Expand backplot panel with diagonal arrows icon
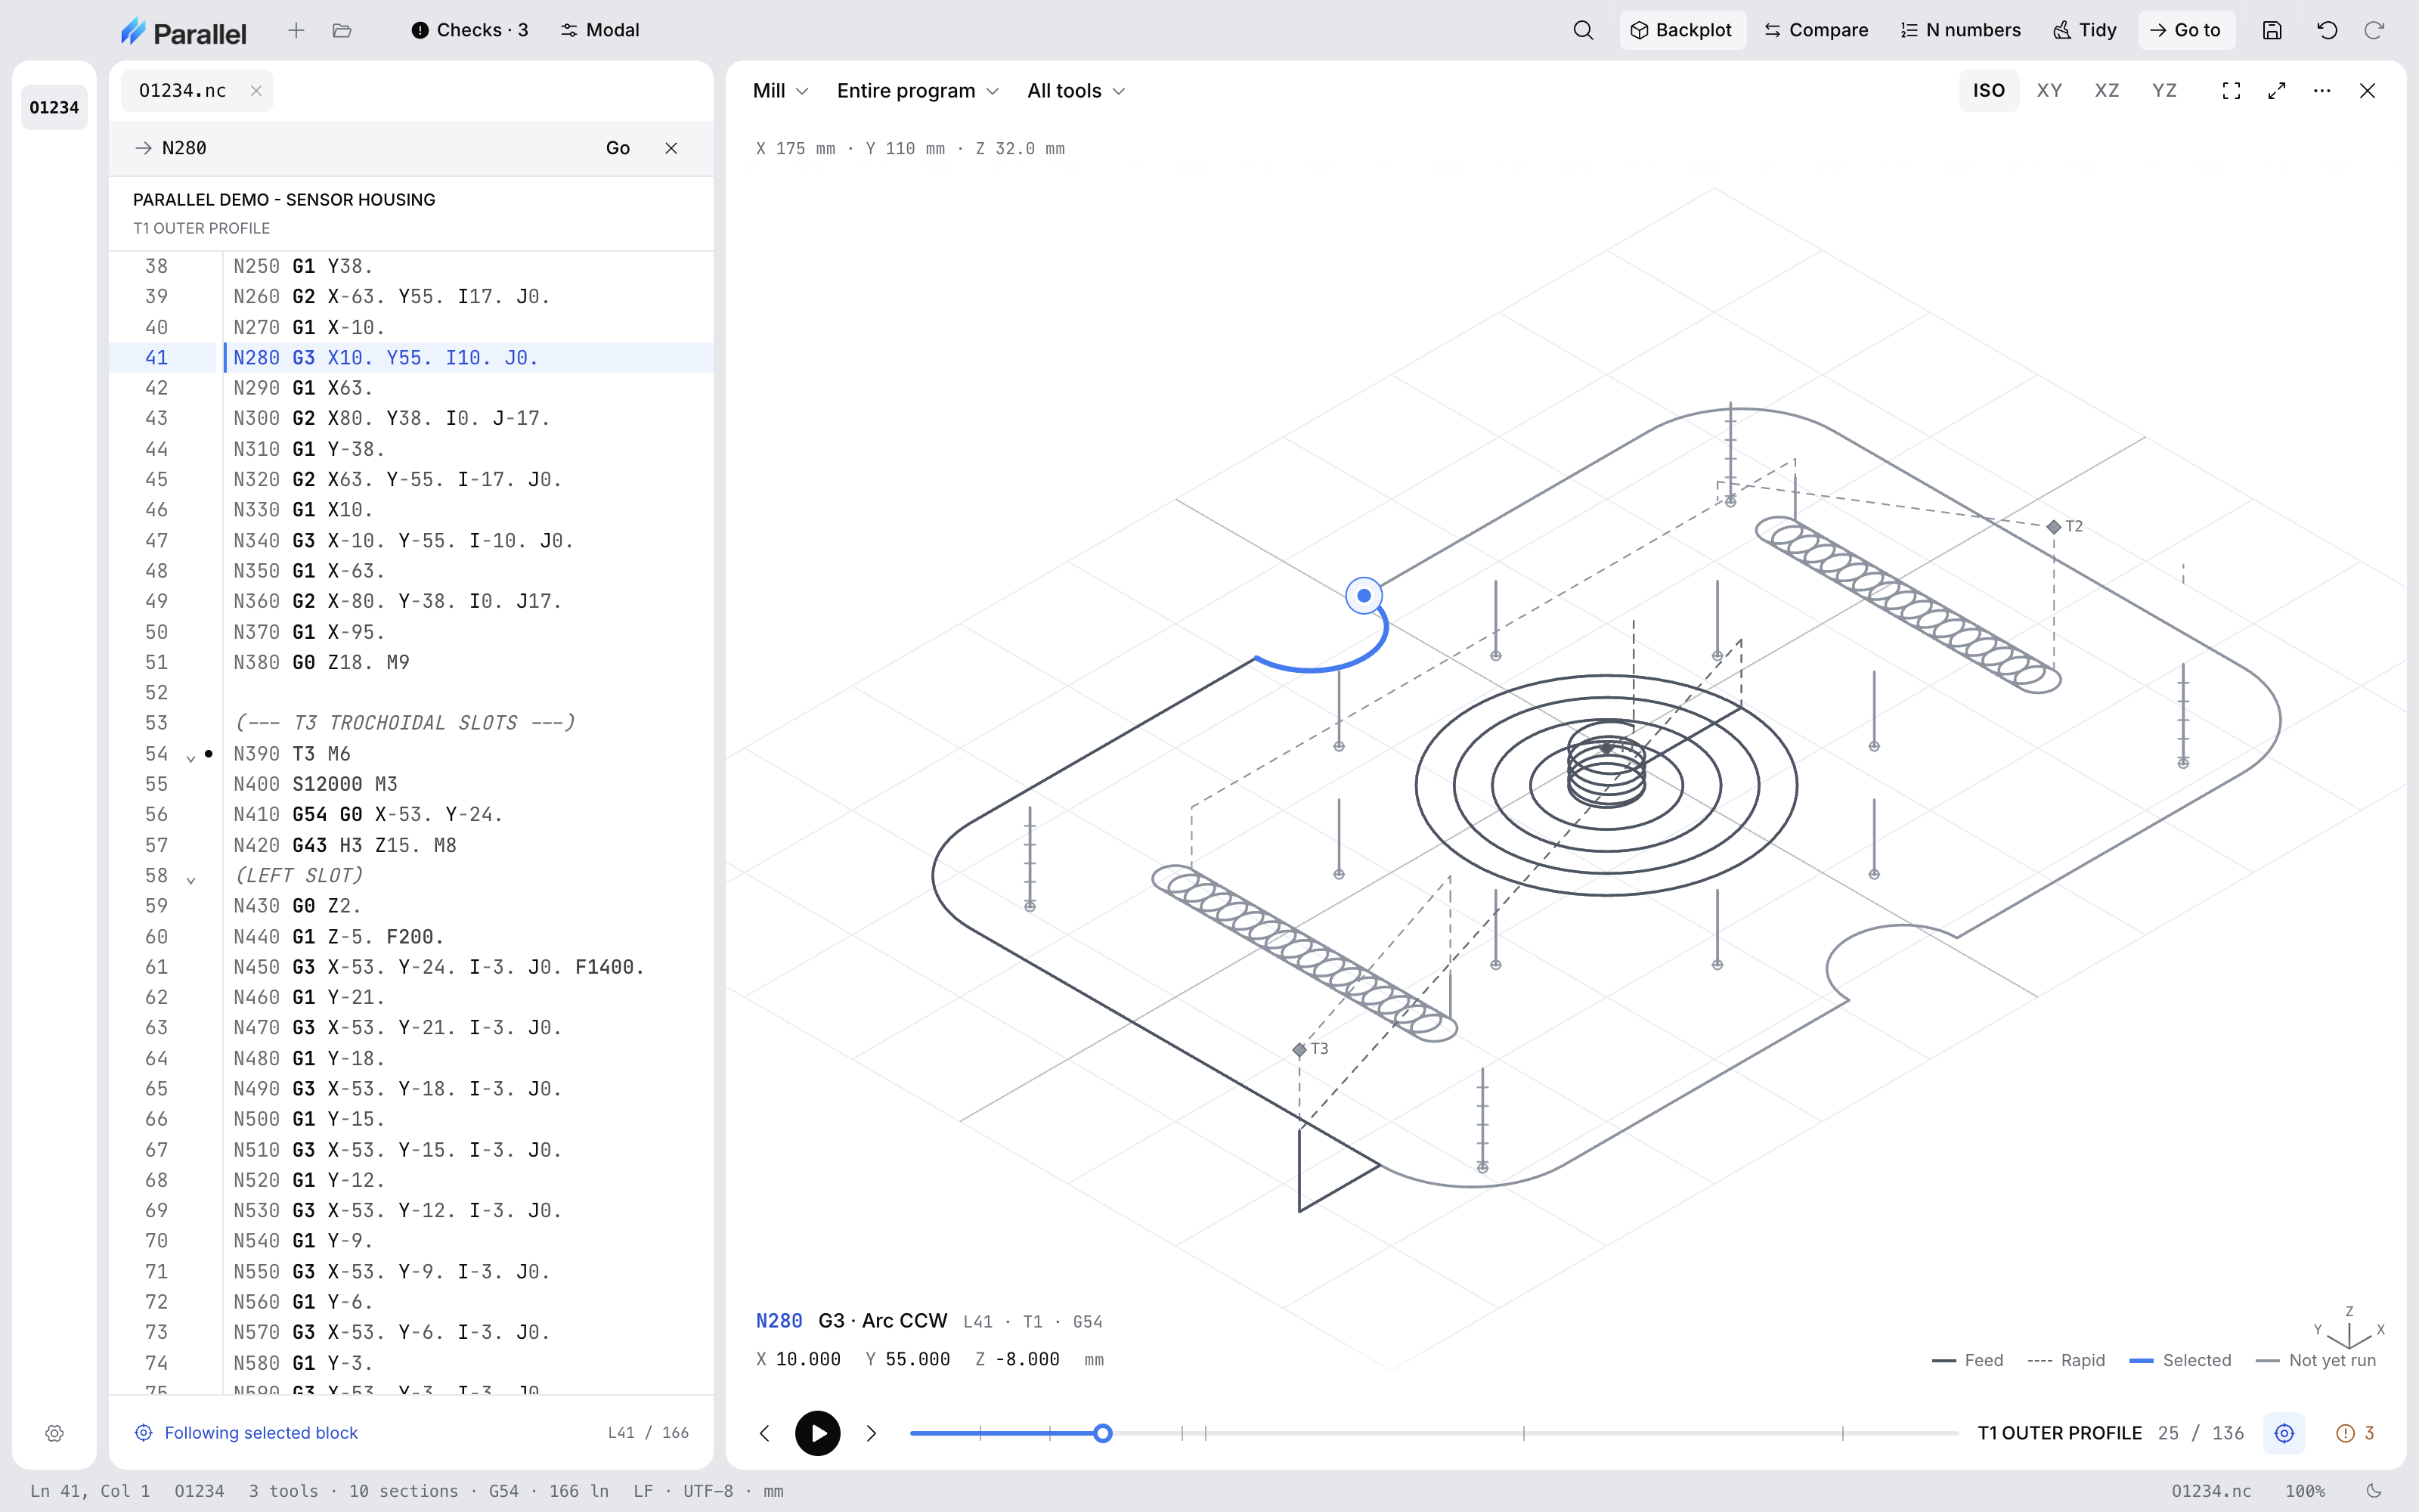The image size is (2419, 1512). [x=2277, y=91]
